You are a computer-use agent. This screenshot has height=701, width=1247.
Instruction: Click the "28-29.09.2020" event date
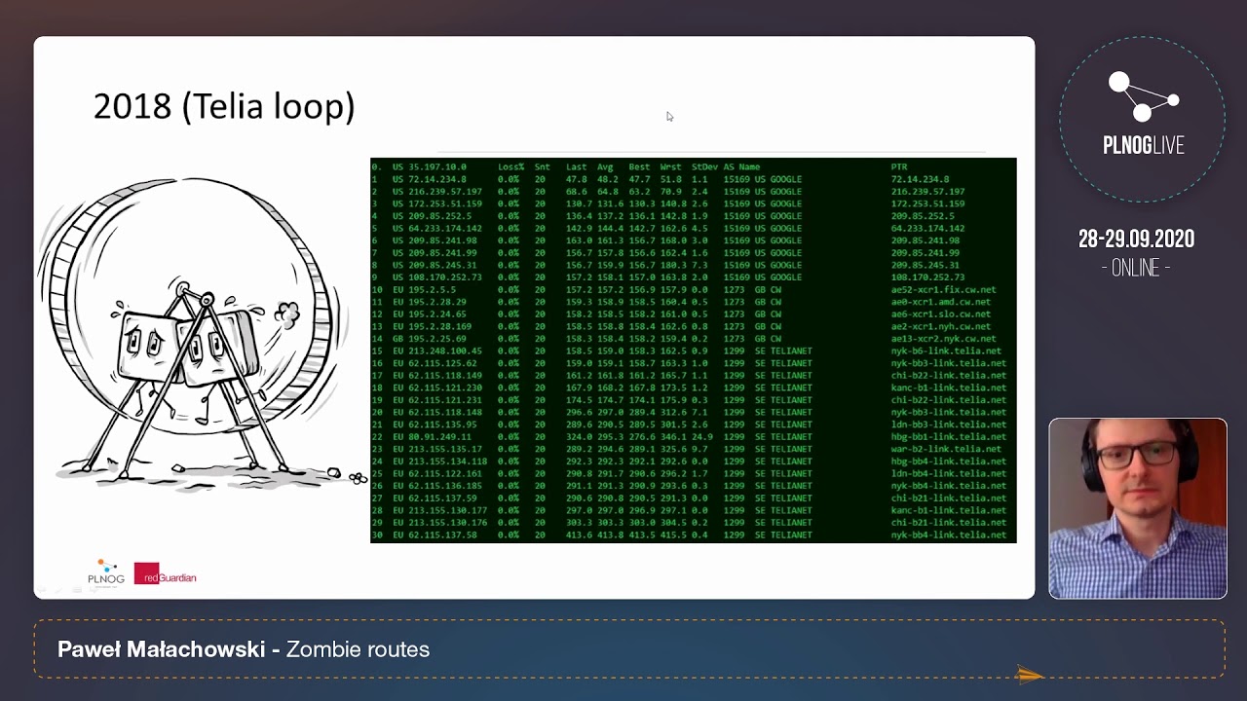(x=1136, y=240)
